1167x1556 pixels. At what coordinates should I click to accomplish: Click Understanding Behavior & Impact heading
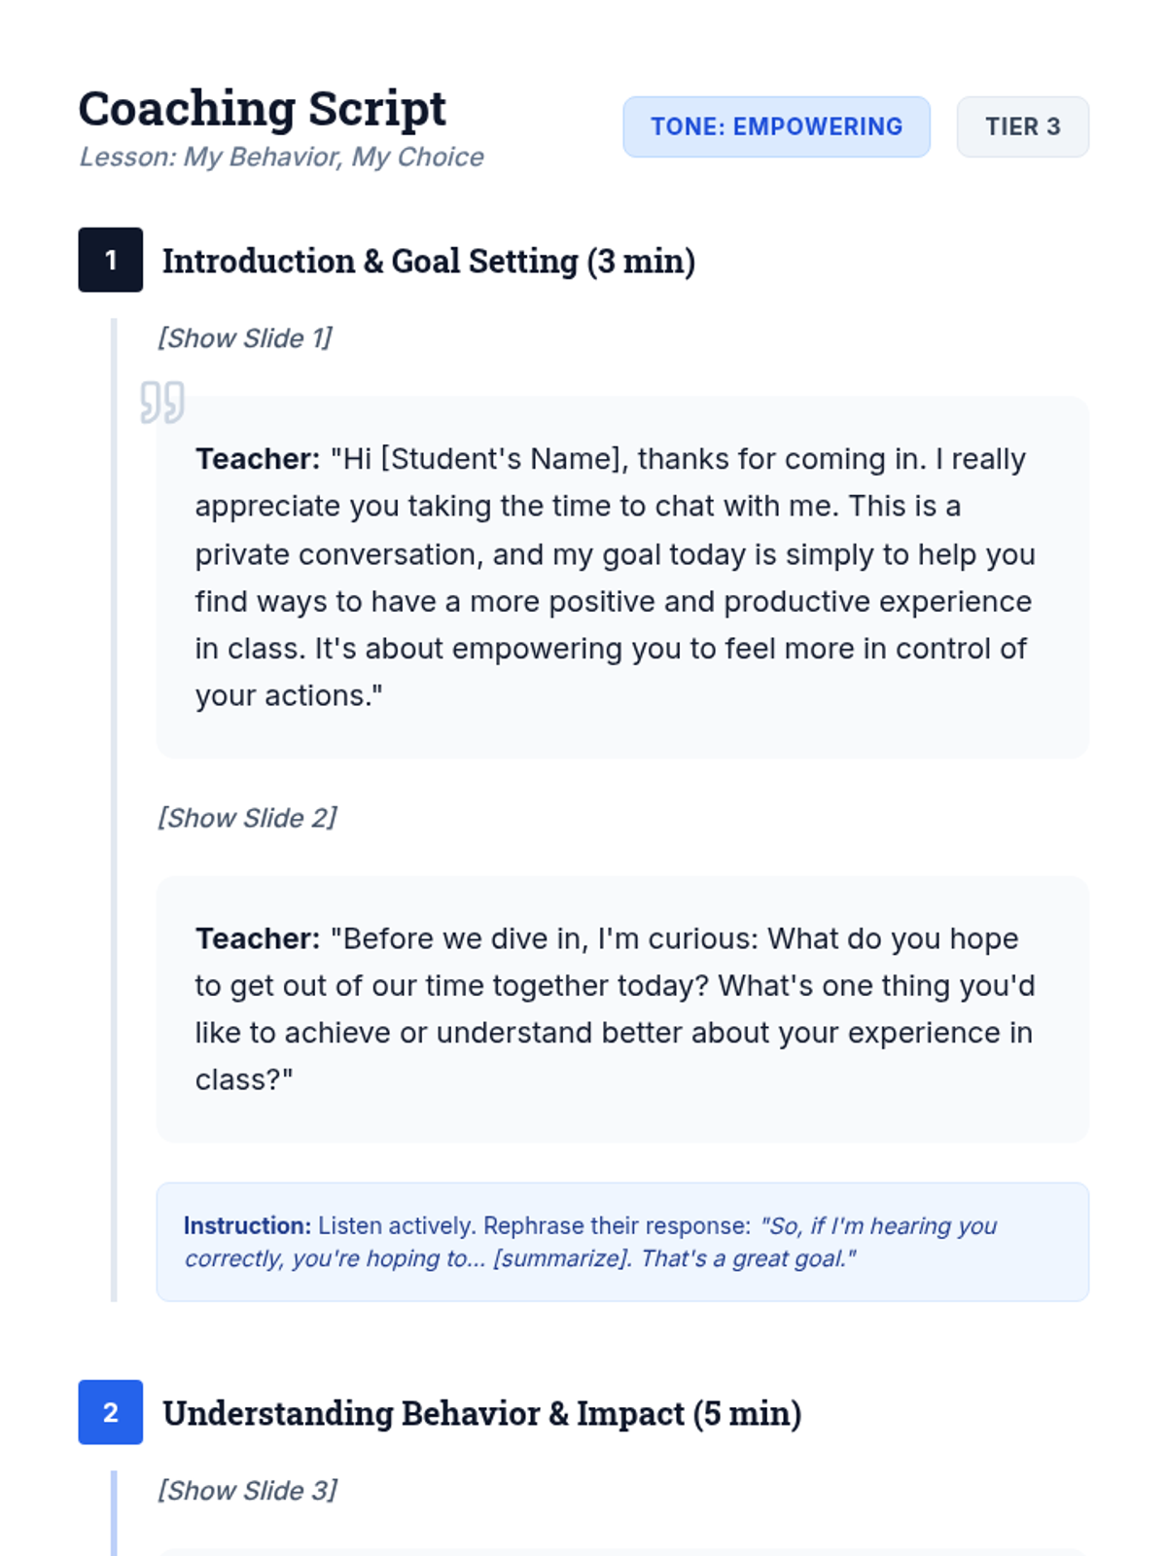pyautogui.click(x=481, y=1414)
